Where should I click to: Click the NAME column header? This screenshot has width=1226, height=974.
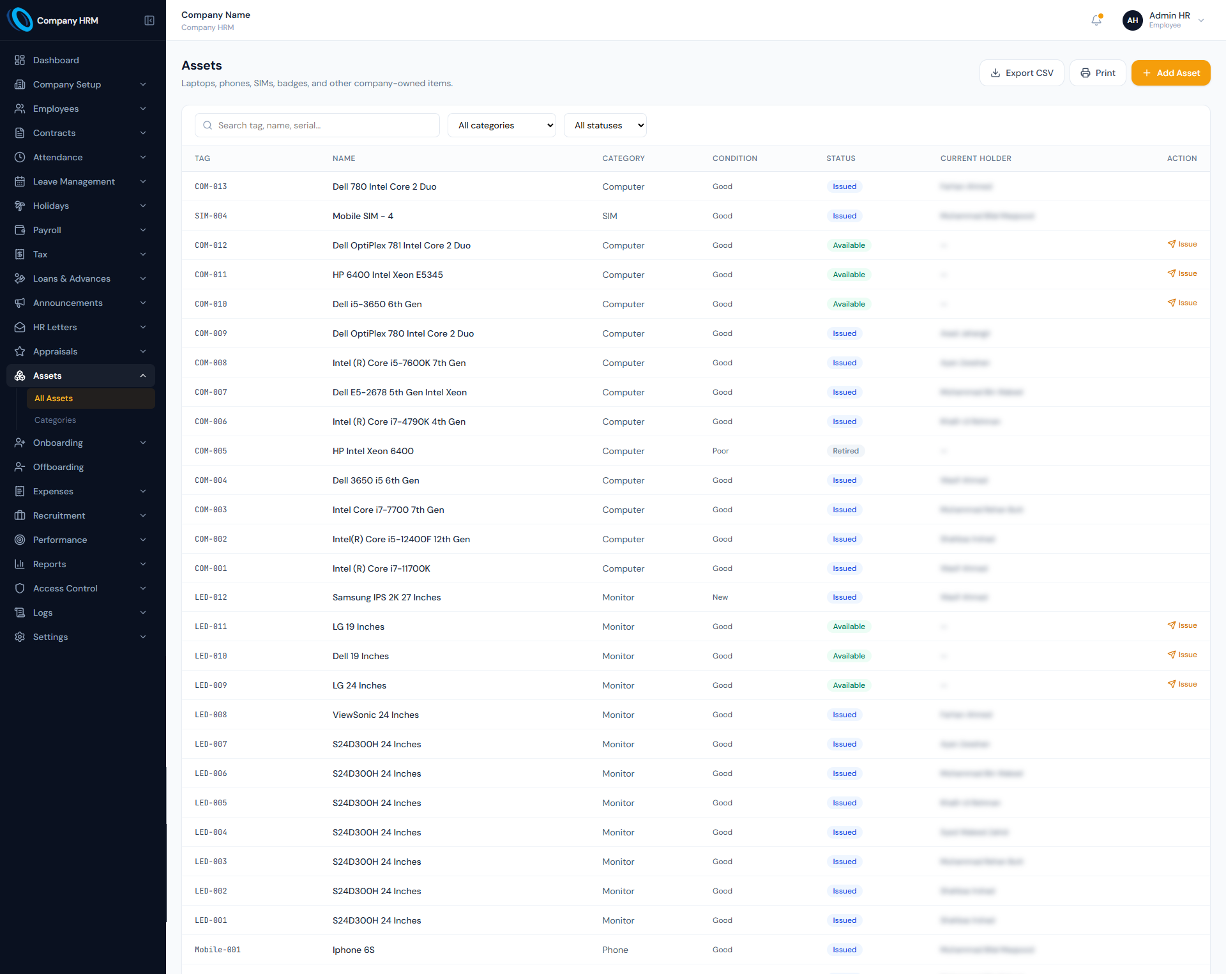pos(344,158)
